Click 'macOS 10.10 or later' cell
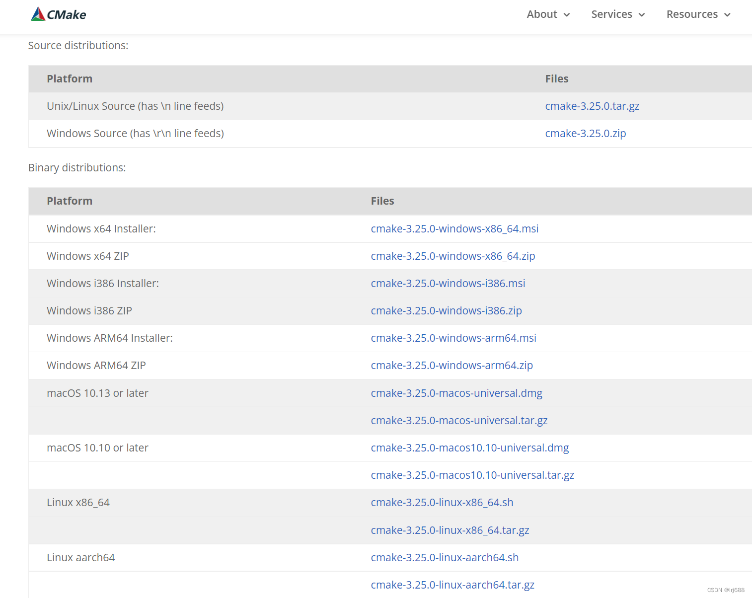This screenshot has height=598, width=752. tap(97, 448)
